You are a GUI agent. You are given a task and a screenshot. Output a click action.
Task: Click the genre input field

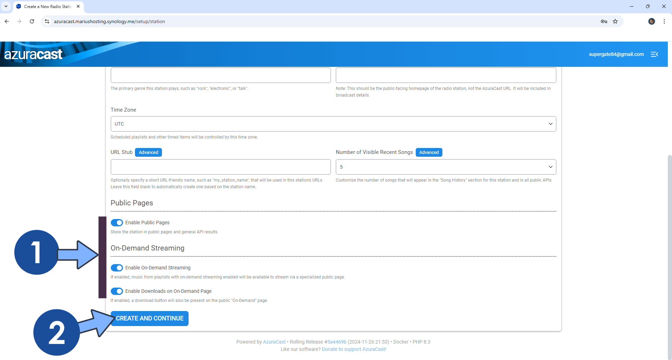pos(220,75)
